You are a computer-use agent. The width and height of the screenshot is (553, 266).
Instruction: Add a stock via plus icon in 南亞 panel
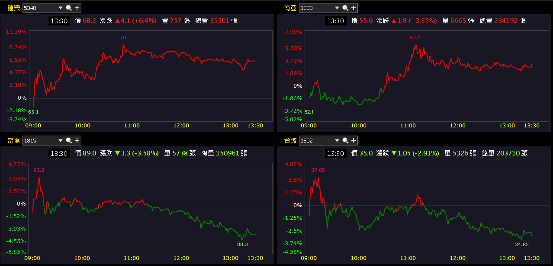354,8
